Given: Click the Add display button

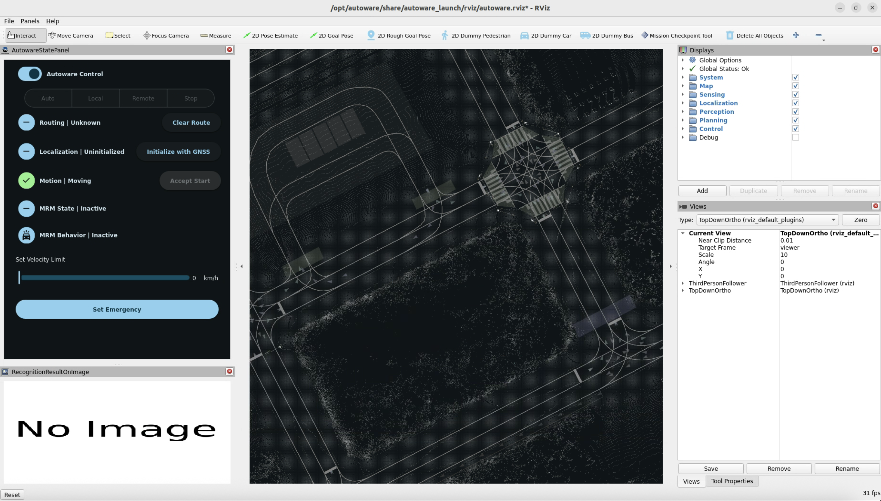Looking at the screenshot, I should [x=702, y=191].
